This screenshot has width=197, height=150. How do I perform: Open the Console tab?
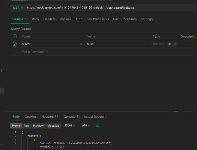coord(71,117)
